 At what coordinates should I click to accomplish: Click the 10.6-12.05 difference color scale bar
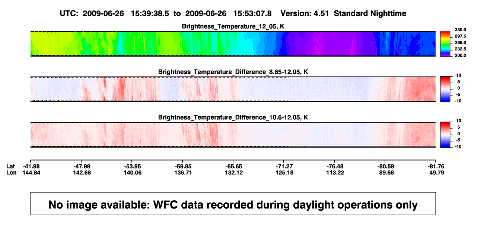445,135
